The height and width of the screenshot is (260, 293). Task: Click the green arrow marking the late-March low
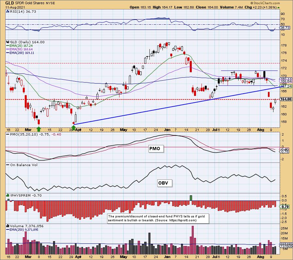74,128
